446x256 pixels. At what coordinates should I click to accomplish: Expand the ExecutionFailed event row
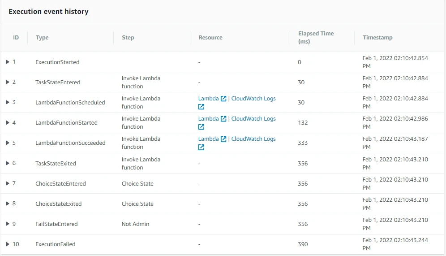point(8,244)
